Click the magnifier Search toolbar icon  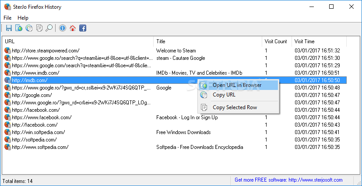click(49, 28)
